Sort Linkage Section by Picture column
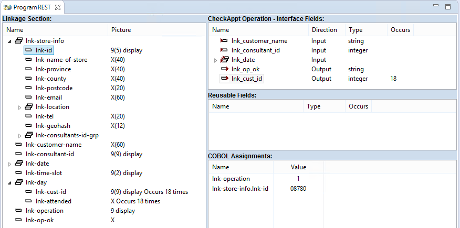Viewport: 460px width, 228px height. point(121,30)
